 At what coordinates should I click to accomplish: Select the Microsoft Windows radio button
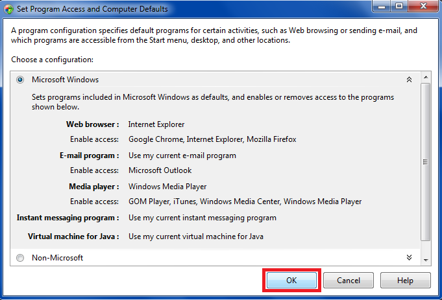20,80
